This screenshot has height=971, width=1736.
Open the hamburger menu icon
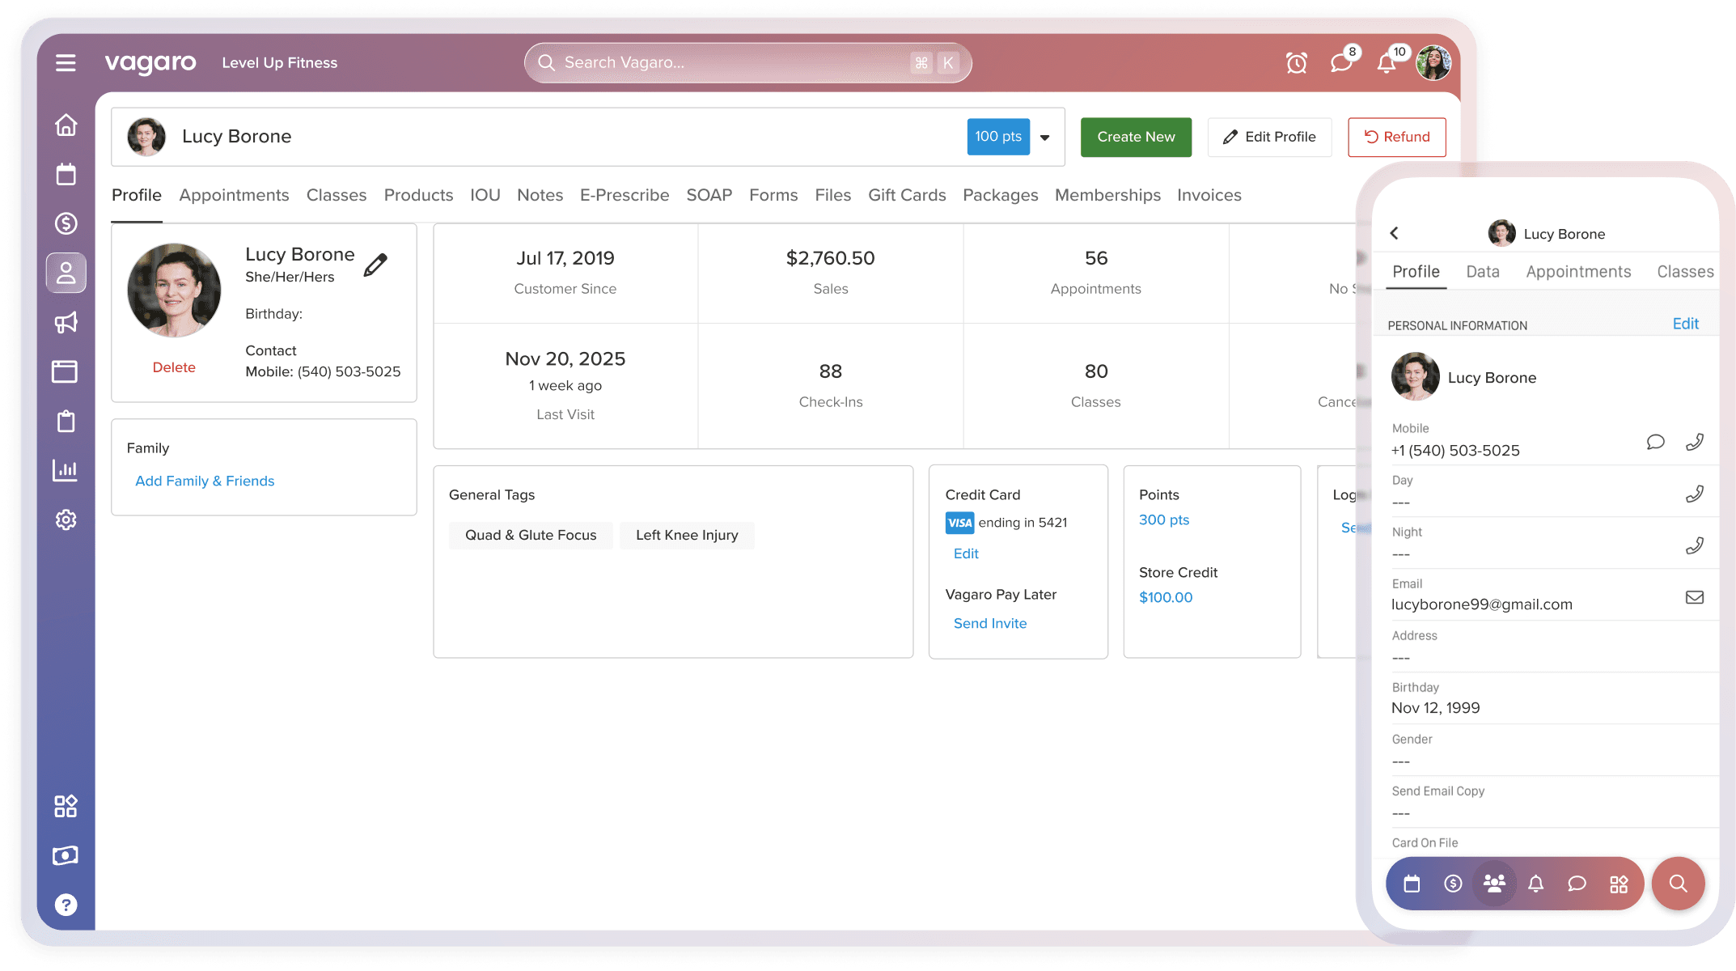[x=66, y=62]
